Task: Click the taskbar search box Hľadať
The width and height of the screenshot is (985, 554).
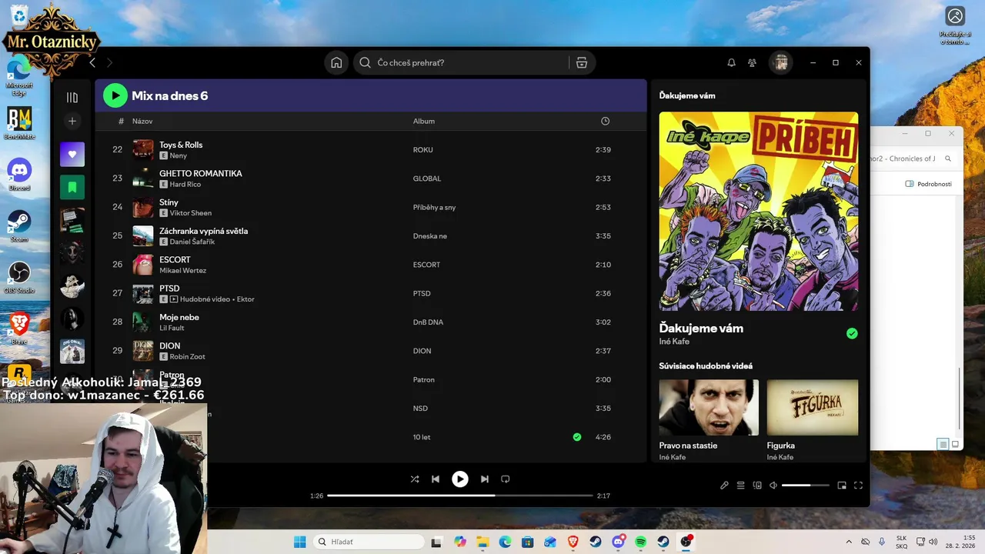Action: click(x=369, y=542)
